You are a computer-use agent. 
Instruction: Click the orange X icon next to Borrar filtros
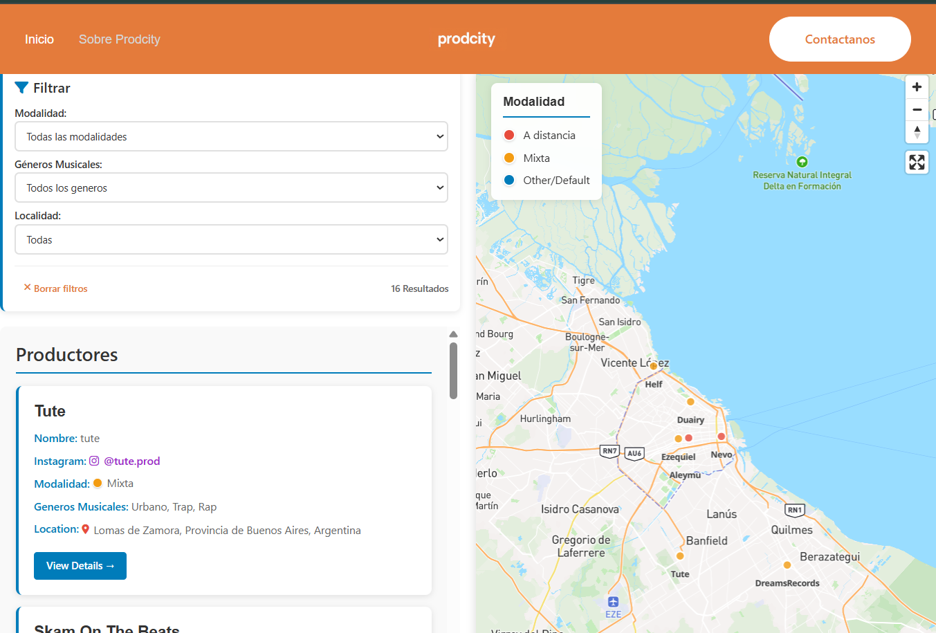click(x=27, y=288)
